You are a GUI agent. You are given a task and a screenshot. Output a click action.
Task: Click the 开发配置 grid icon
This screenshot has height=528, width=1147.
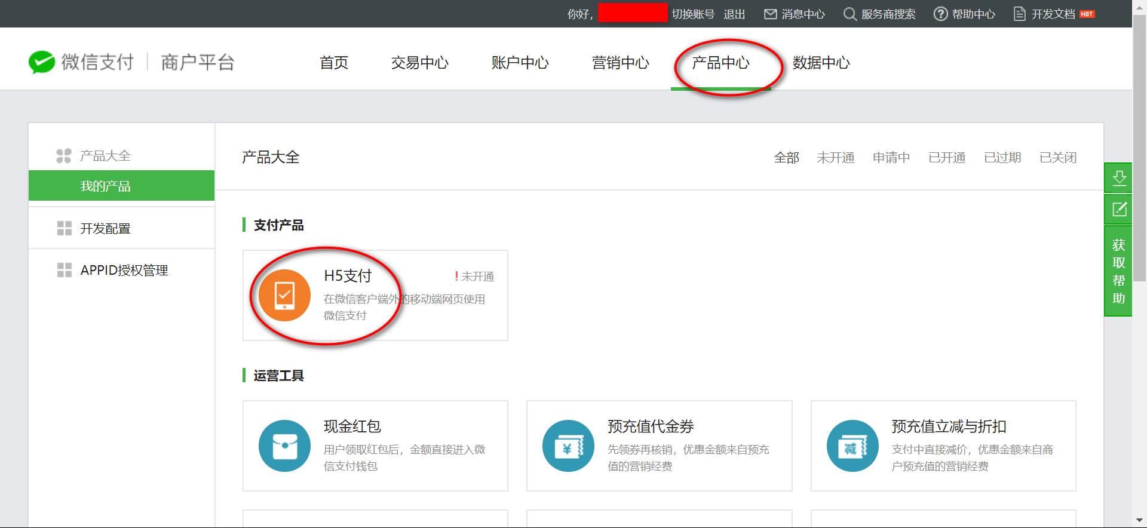coord(65,228)
